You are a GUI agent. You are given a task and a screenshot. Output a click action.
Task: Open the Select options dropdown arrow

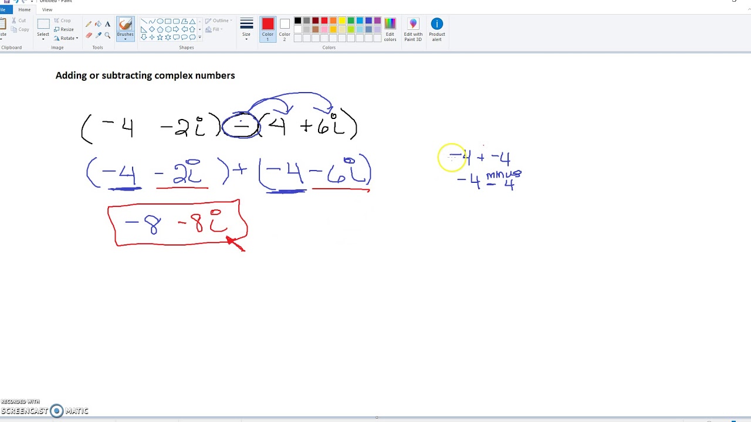(x=43, y=39)
